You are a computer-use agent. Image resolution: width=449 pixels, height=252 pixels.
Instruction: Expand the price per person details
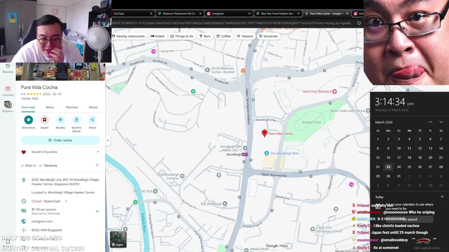97,211
